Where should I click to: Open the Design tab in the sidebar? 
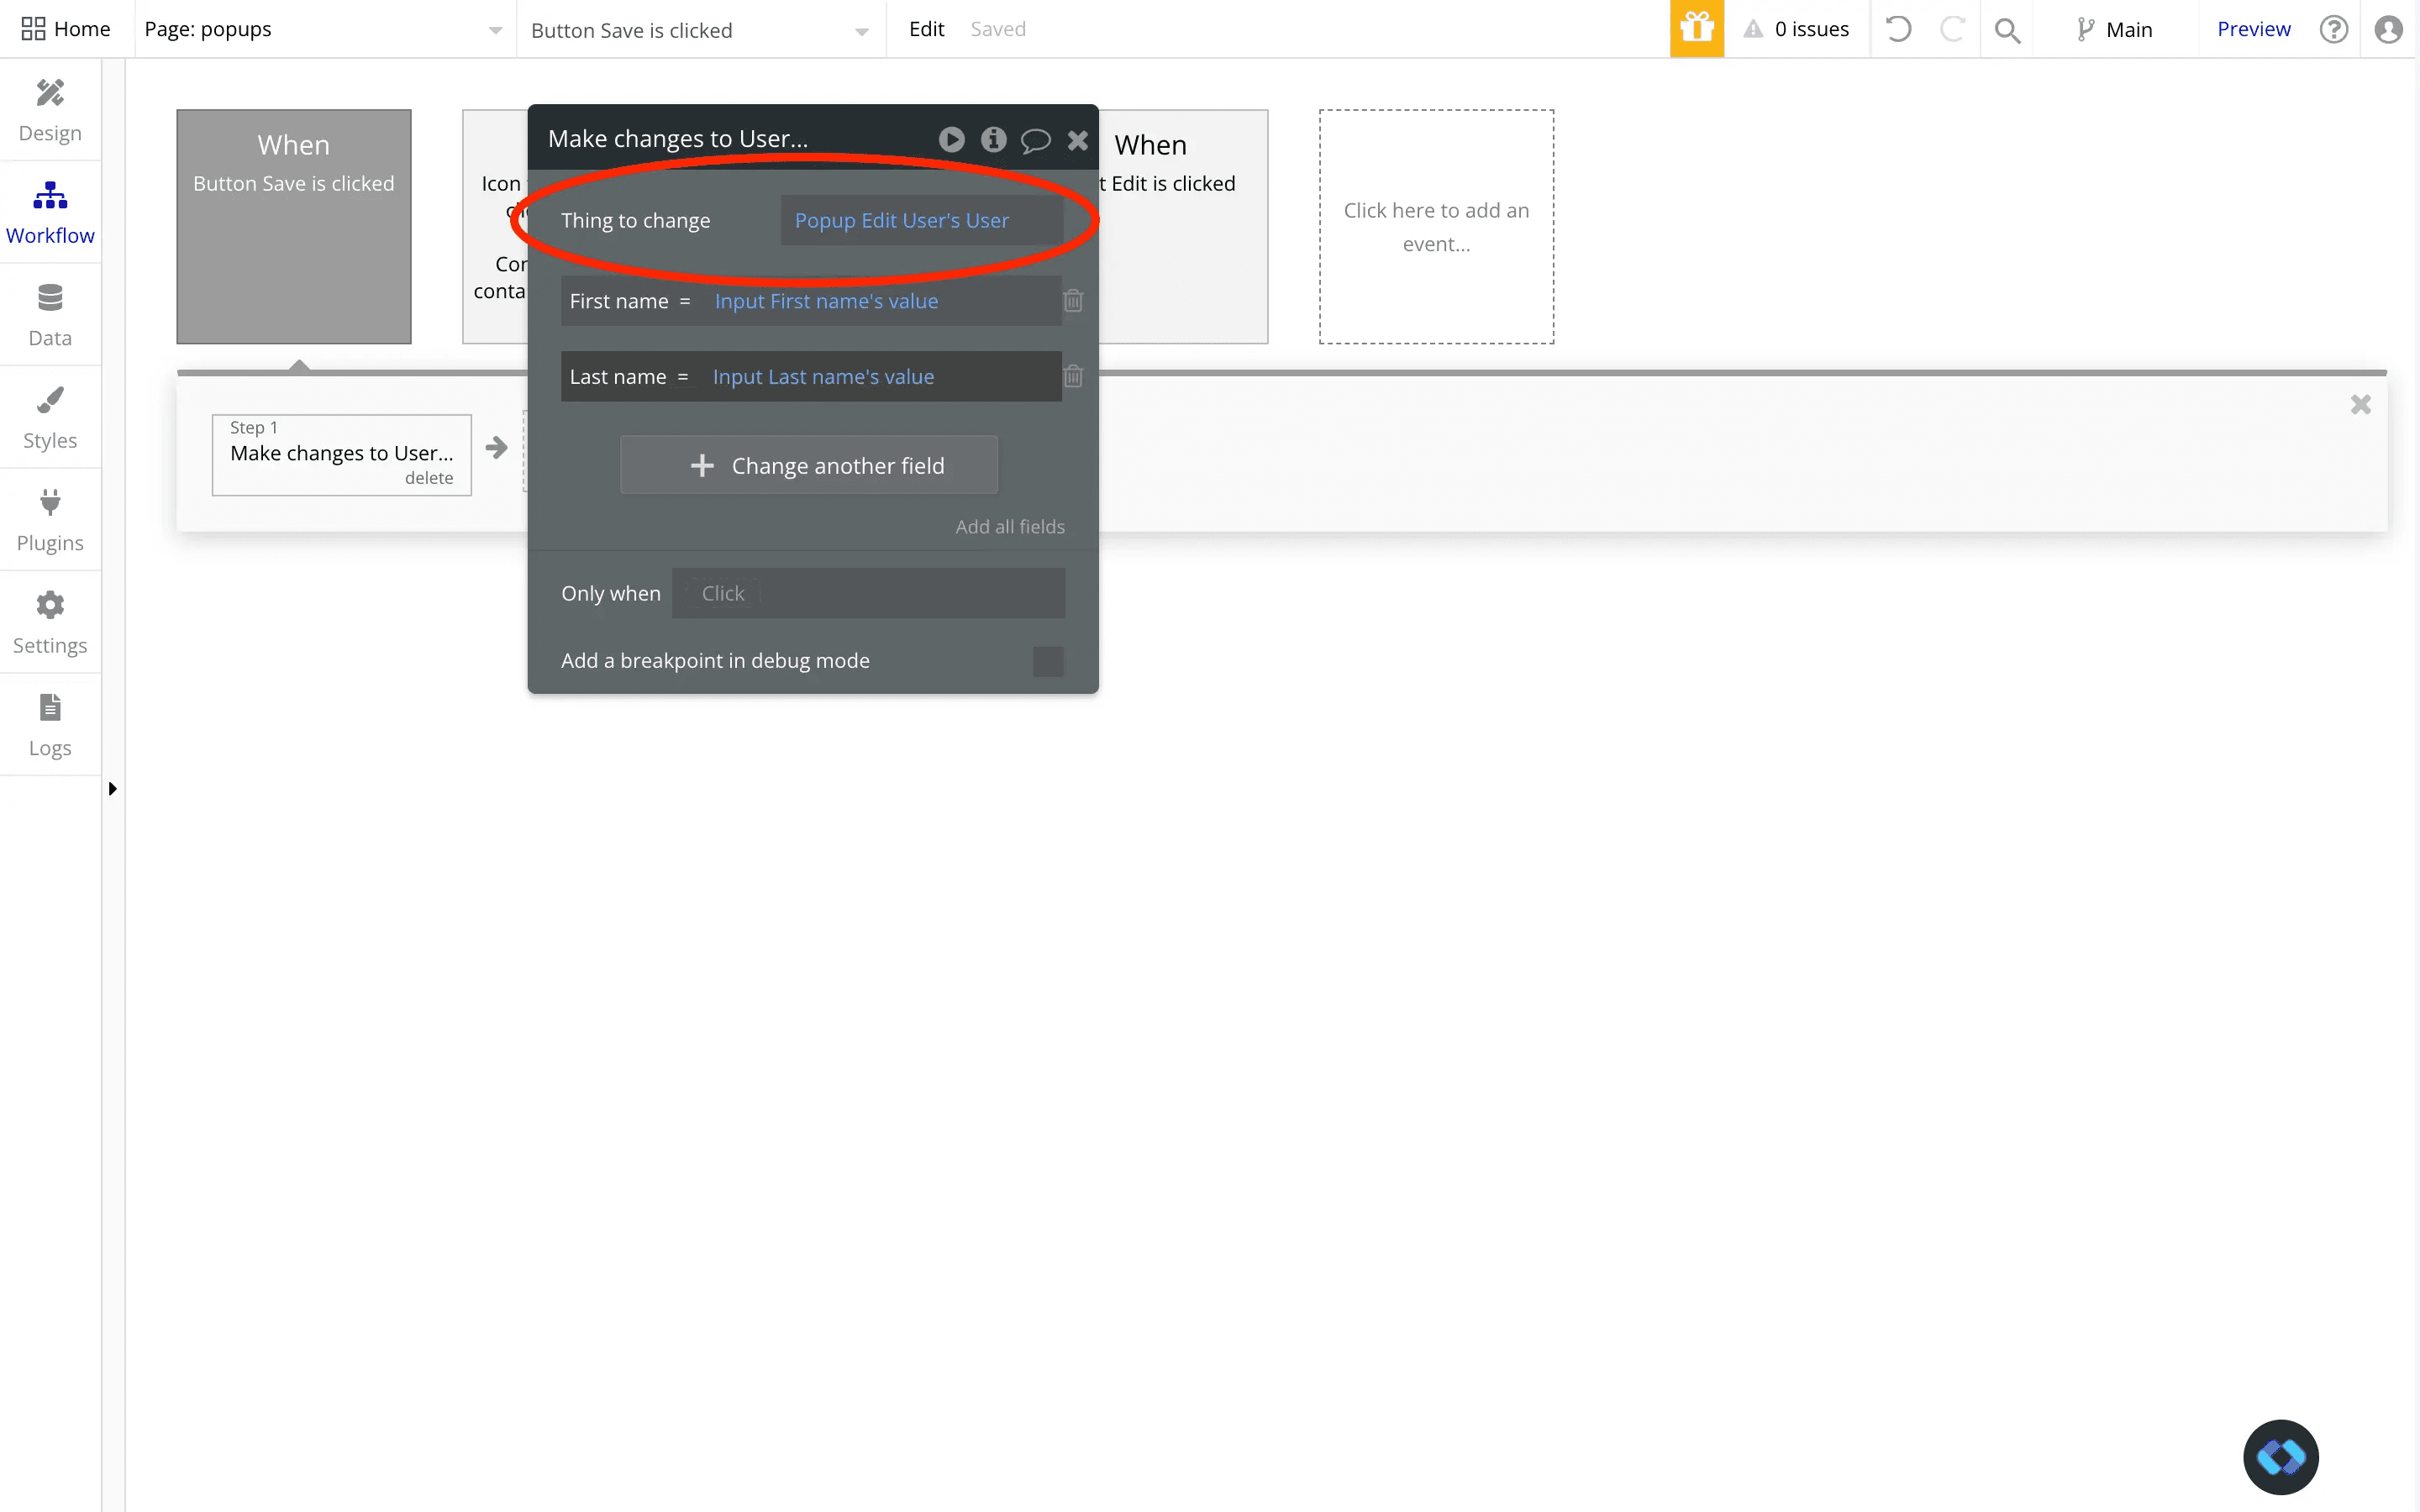click(50, 110)
